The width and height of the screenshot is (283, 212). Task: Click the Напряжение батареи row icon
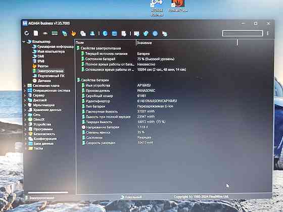83,127
